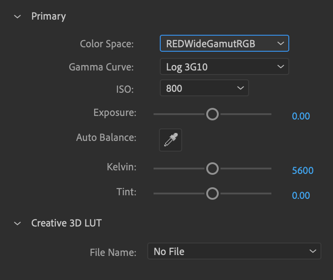Screen dimensions: 333x280
Task: Open the Gamma Curve dropdown
Action: pos(225,66)
